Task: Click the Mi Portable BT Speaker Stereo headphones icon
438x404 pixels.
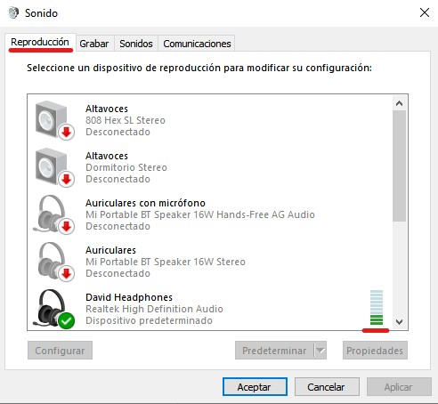Action: coord(55,262)
